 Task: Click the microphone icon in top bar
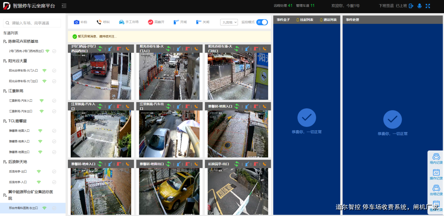click(x=419, y=6)
